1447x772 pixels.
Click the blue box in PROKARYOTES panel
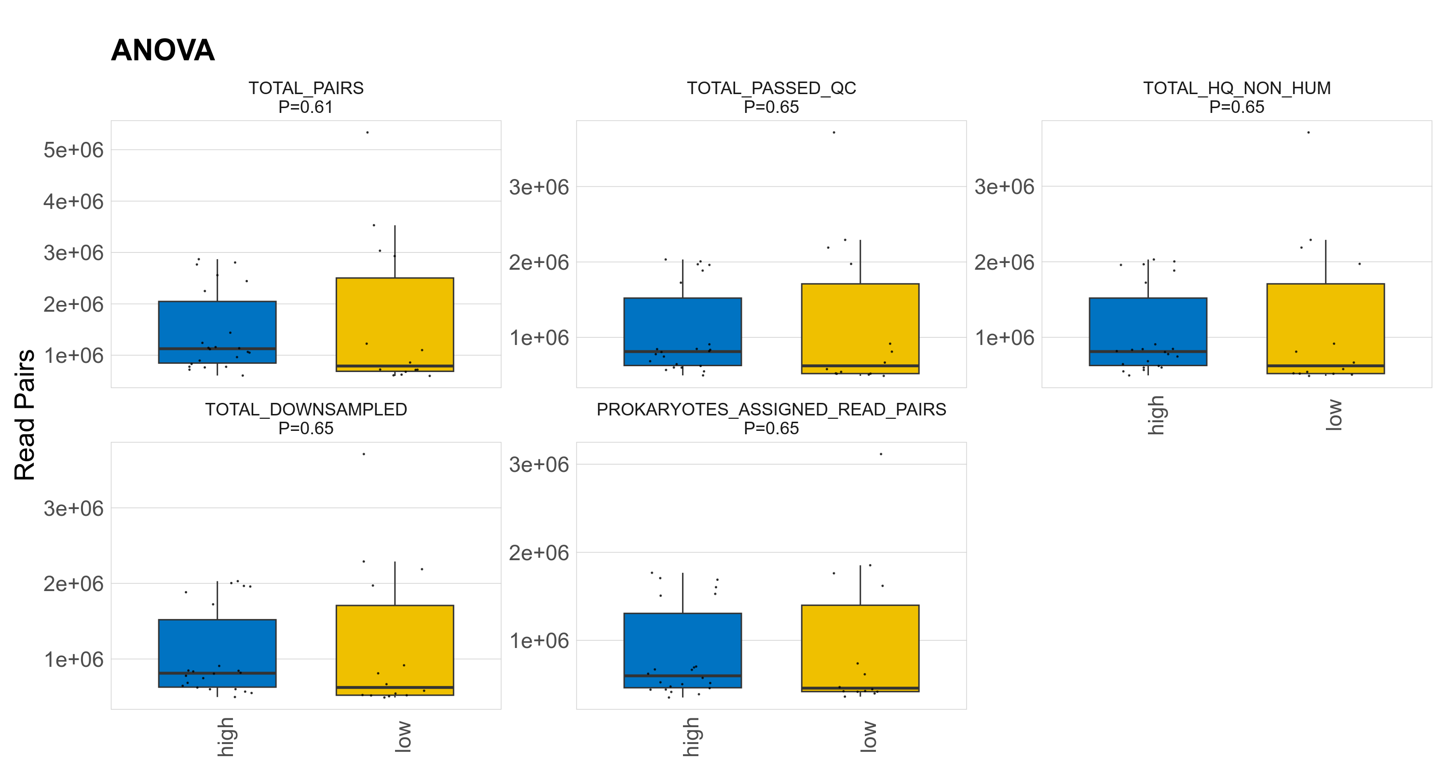pyautogui.click(x=683, y=643)
